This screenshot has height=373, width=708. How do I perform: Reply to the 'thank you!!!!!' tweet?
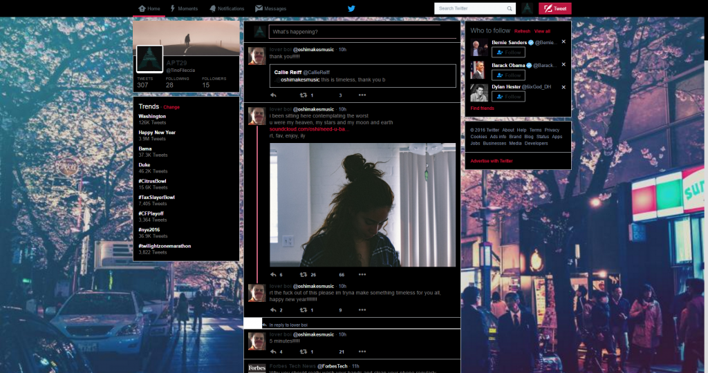273,95
